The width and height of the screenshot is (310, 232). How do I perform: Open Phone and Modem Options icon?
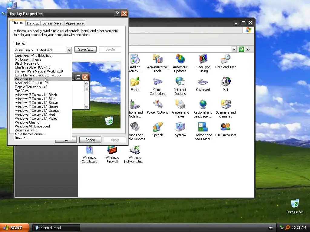click(135, 105)
